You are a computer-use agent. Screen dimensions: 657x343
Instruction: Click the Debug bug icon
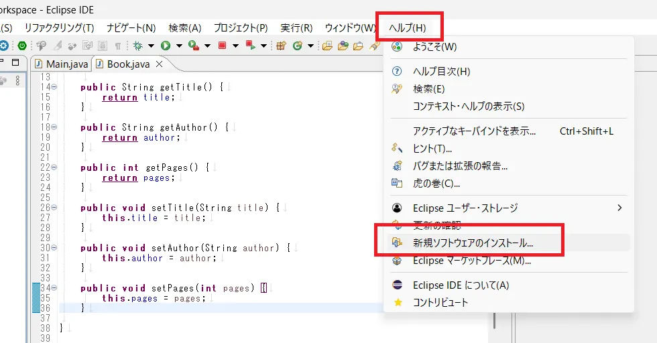[x=138, y=46]
